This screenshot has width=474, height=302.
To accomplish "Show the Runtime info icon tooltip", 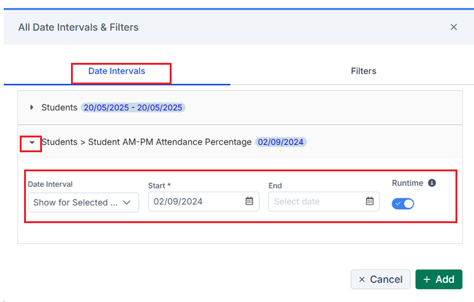I will pos(432,183).
